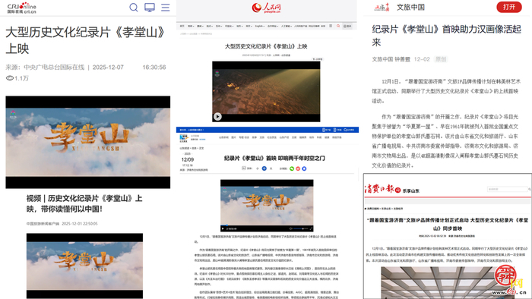Click the people.cn logo at top
This screenshot has height=299, width=532.
tap(266, 8)
